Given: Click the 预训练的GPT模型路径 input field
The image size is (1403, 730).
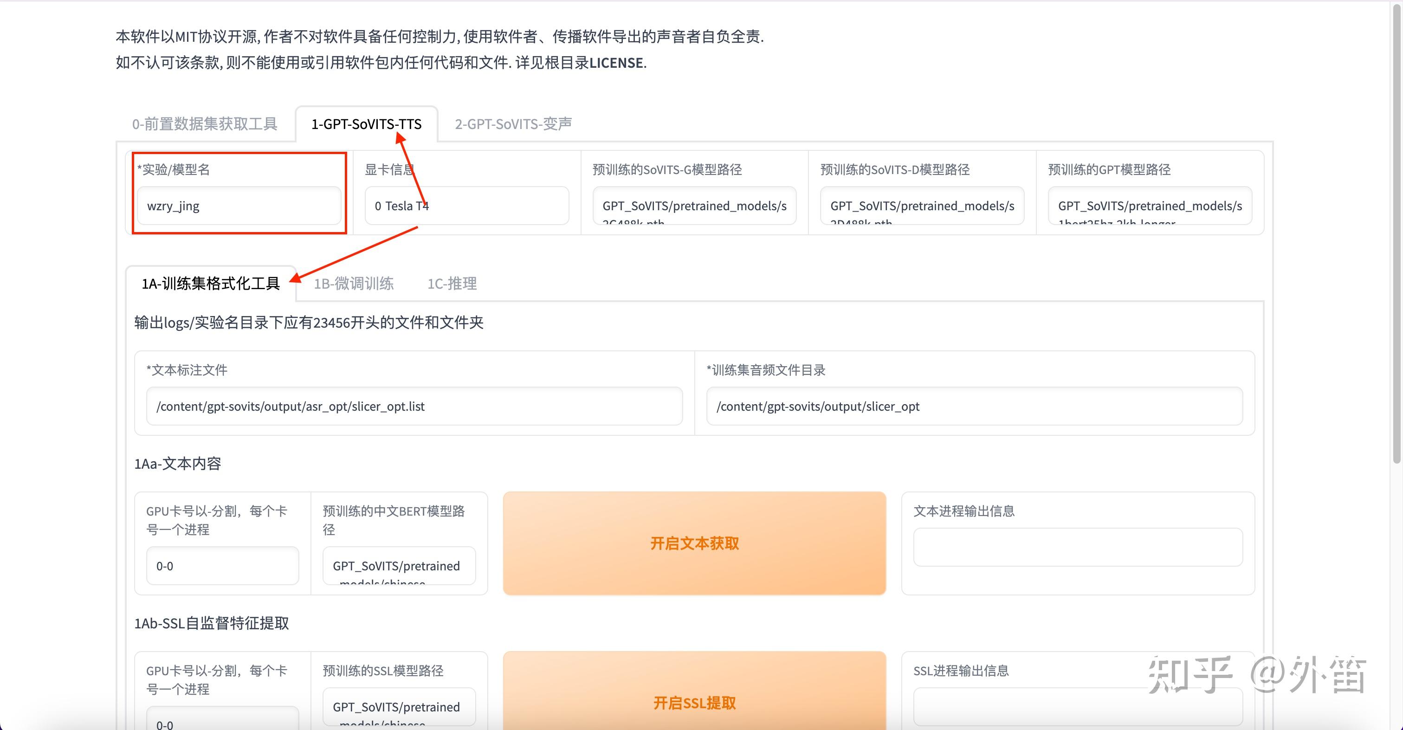Looking at the screenshot, I should click(x=1149, y=206).
